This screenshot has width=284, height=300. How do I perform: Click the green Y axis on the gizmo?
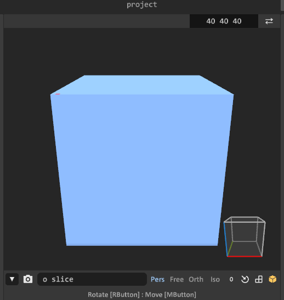coord(230,249)
